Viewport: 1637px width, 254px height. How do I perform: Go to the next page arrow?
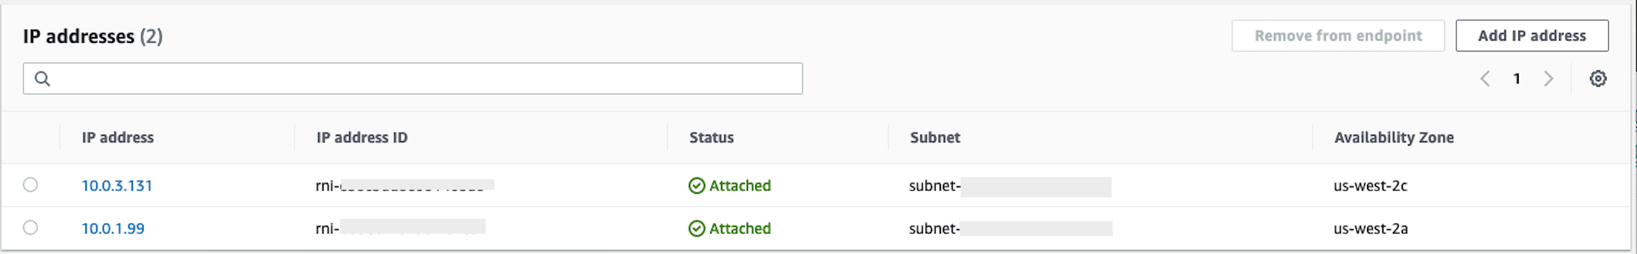coord(1549,79)
